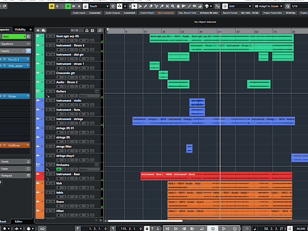
Task: Click the Record transport button
Action: 235,228
